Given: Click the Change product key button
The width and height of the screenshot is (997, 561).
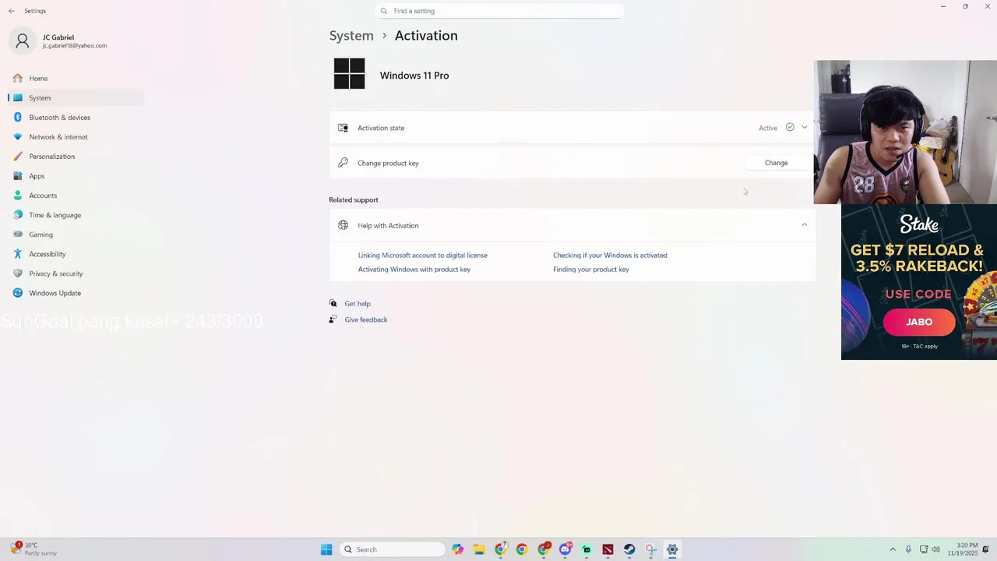Looking at the screenshot, I should click(x=776, y=163).
